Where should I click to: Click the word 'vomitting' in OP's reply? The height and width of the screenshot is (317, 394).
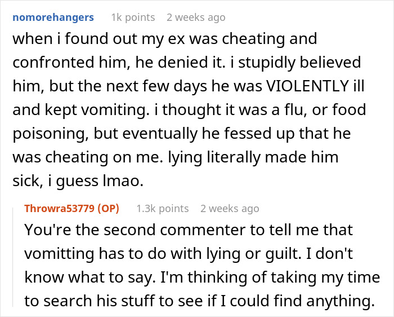59,253
